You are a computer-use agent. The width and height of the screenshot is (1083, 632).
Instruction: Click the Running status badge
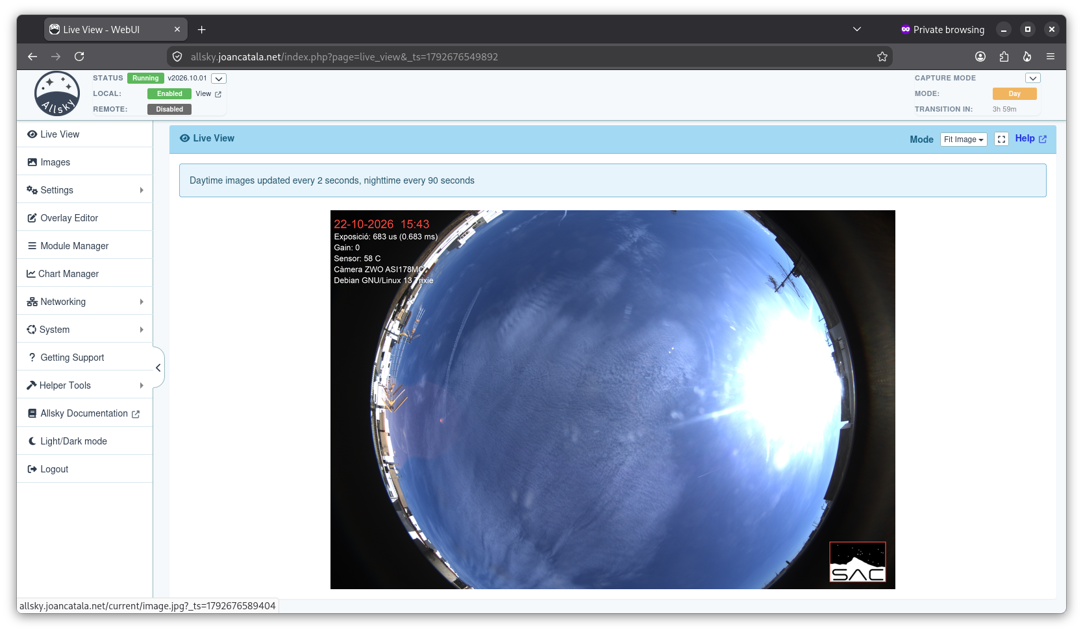coord(145,79)
